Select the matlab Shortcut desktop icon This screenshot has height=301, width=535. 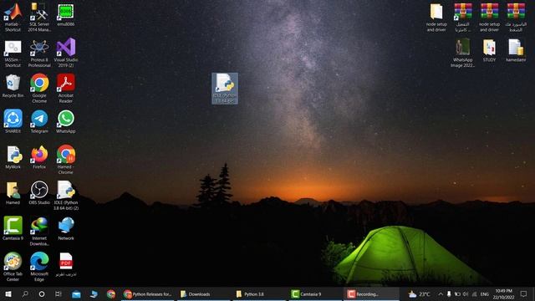click(x=13, y=18)
